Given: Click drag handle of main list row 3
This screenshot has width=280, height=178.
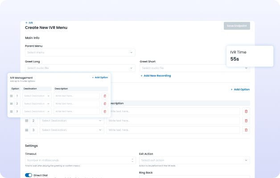Looking at the screenshot, I should point(27,130).
